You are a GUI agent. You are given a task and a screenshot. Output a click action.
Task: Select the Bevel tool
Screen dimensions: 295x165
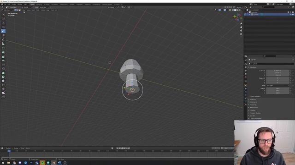click(x=3, y=61)
